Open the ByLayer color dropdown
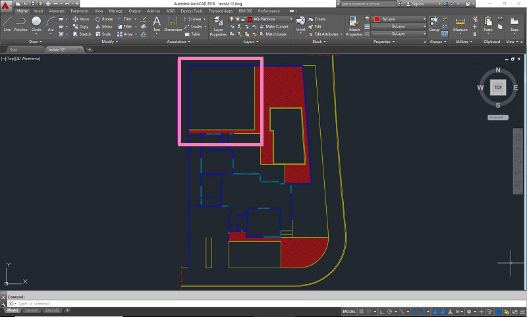This screenshot has width=527, height=317. click(424, 19)
